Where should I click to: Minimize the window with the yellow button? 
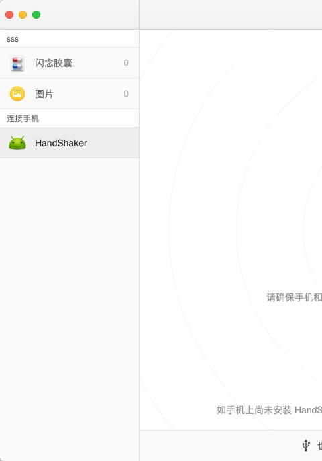(x=23, y=15)
